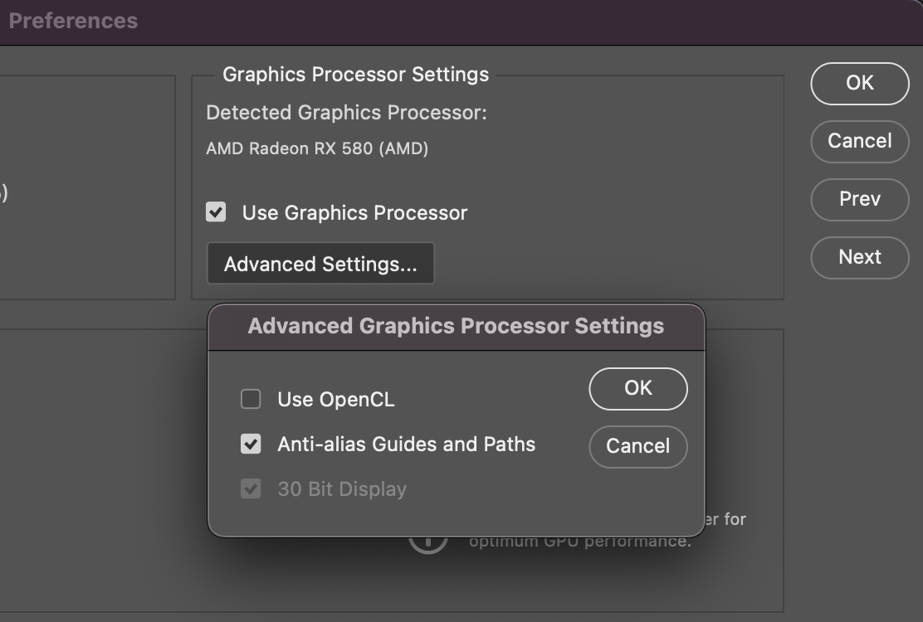The height and width of the screenshot is (622, 923).
Task: Click the "30 Bit Display" label text
Action: (x=342, y=489)
